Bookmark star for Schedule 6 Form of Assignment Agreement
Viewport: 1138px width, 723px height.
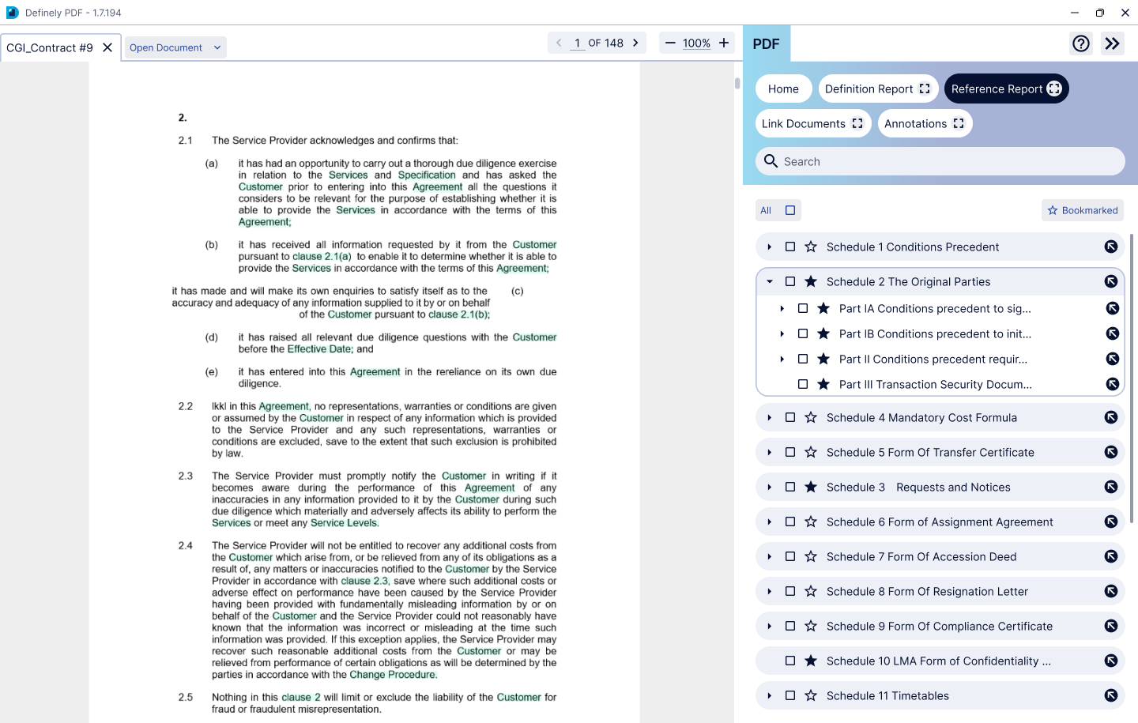(x=811, y=522)
